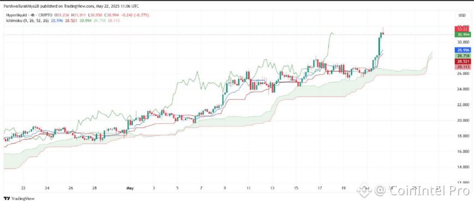
Task: Click the 5 date on time axis
Action: [177, 188]
